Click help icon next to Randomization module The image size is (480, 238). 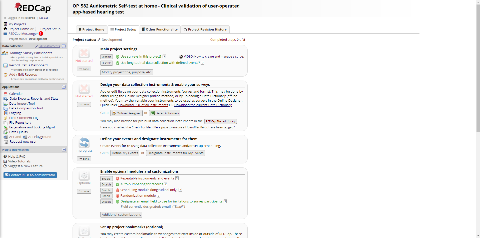click(x=158, y=196)
